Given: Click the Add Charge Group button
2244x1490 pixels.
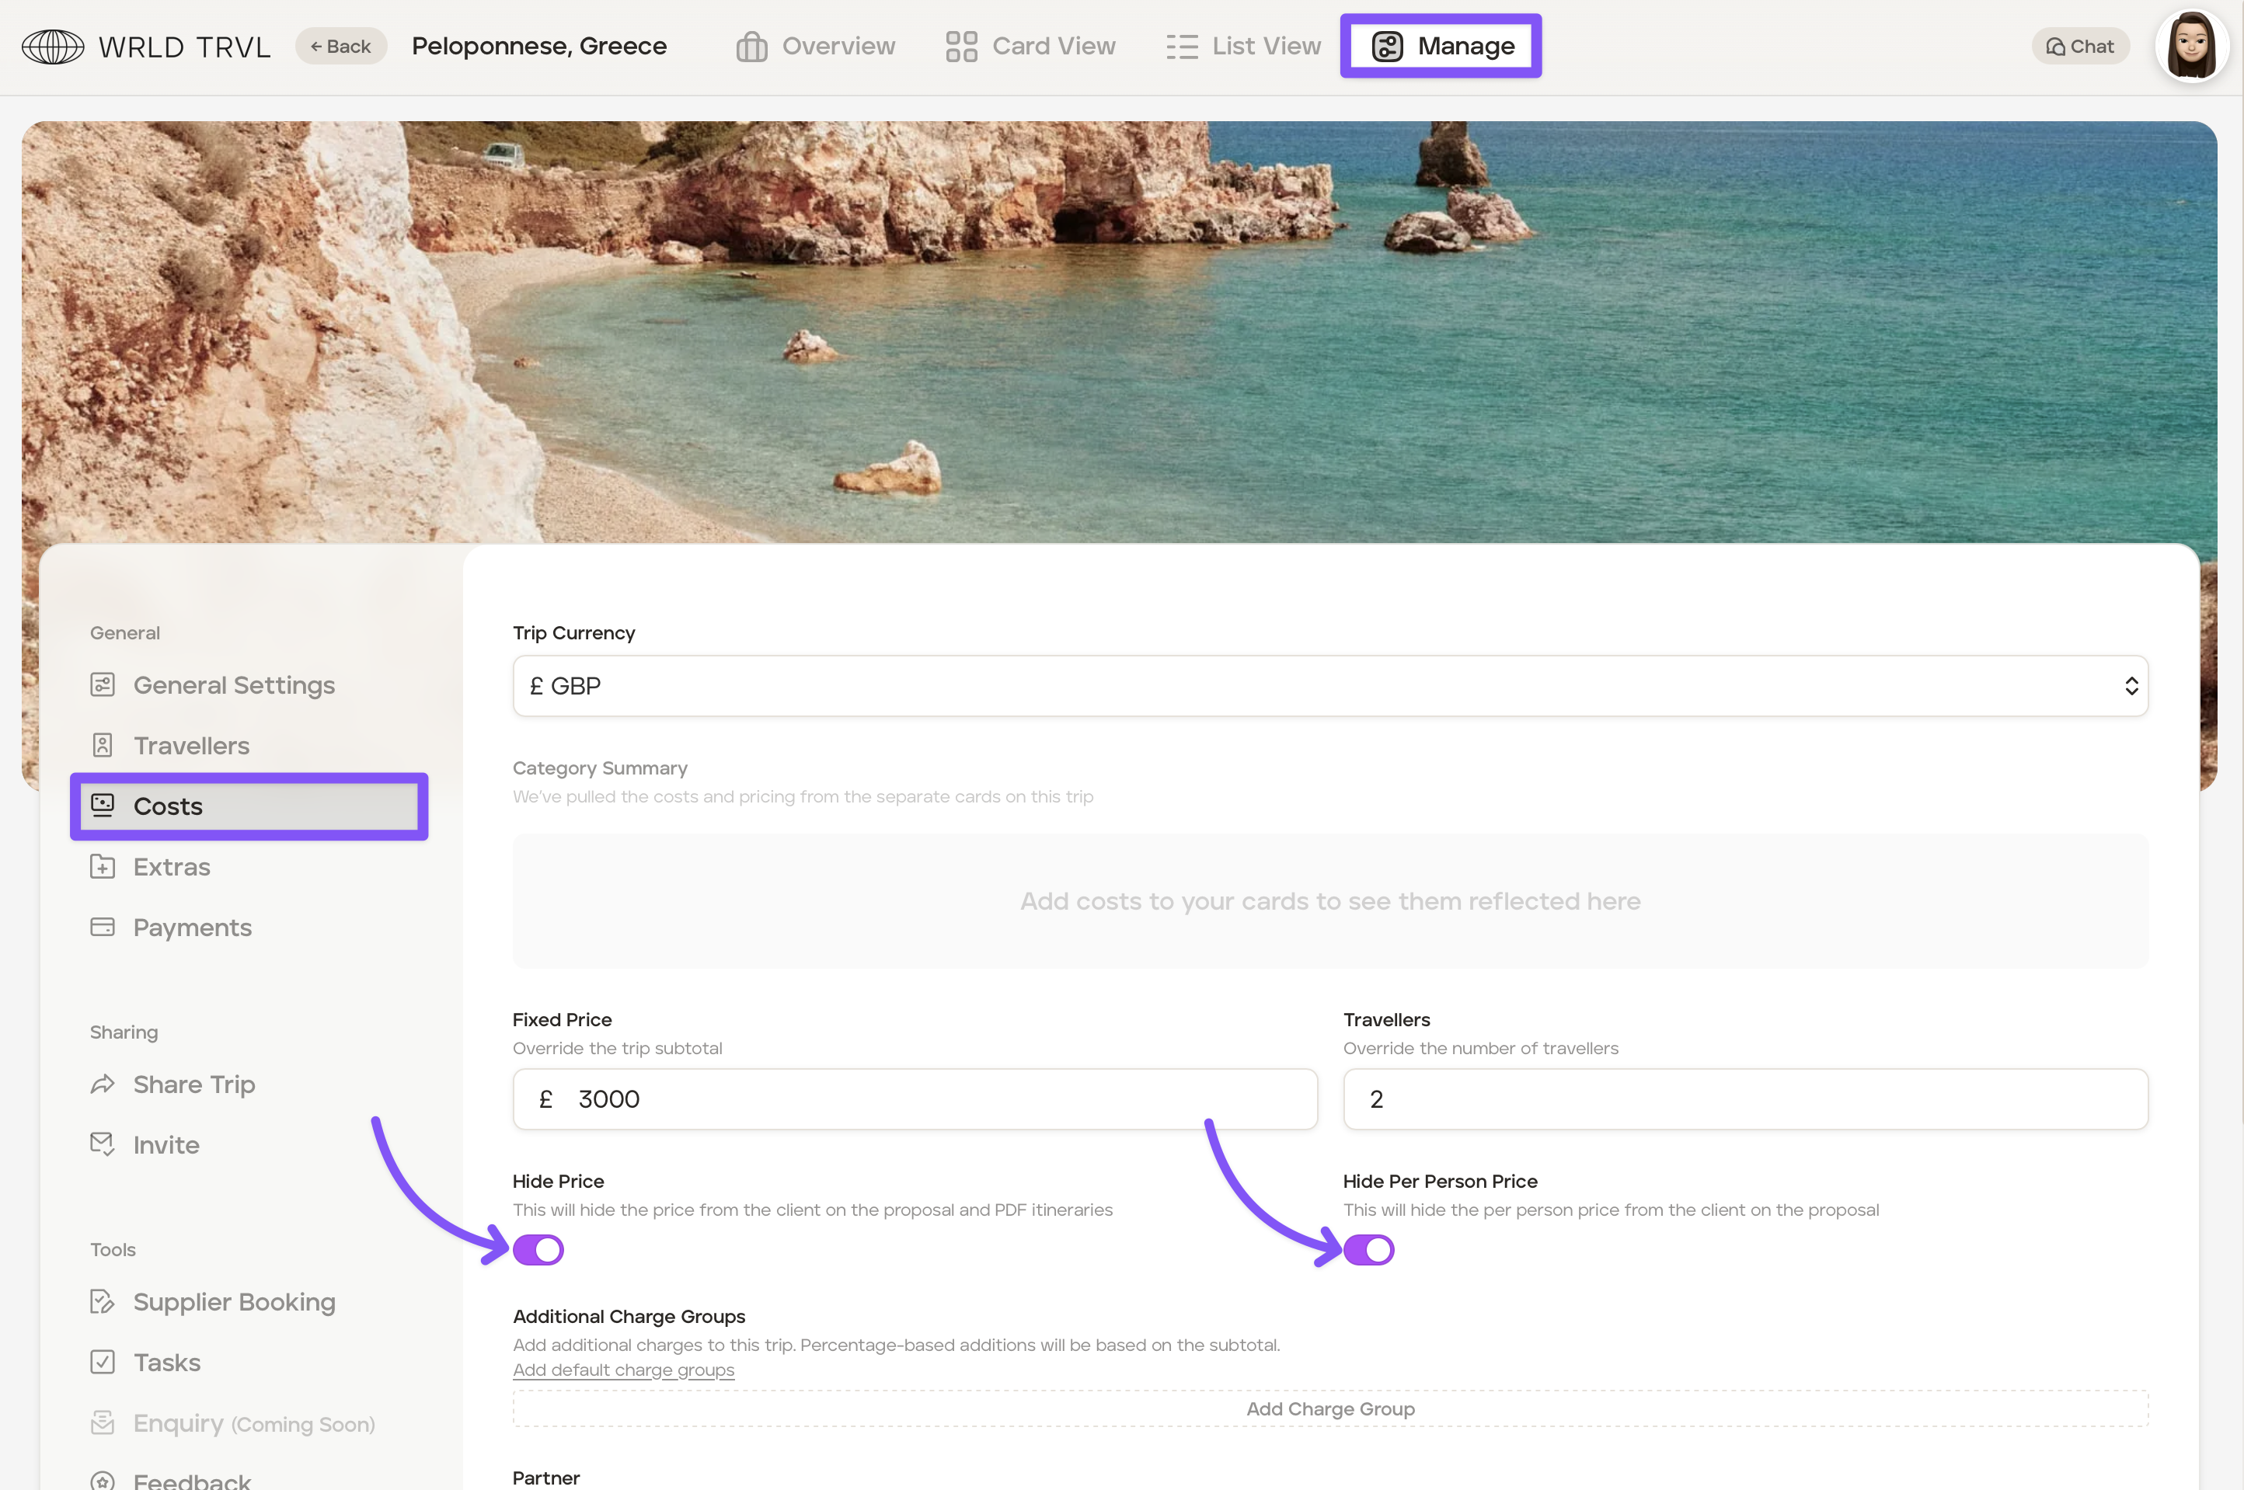Looking at the screenshot, I should point(1329,1408).
